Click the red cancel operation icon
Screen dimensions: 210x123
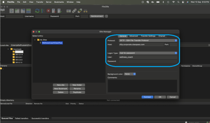(x=48, y=11)
